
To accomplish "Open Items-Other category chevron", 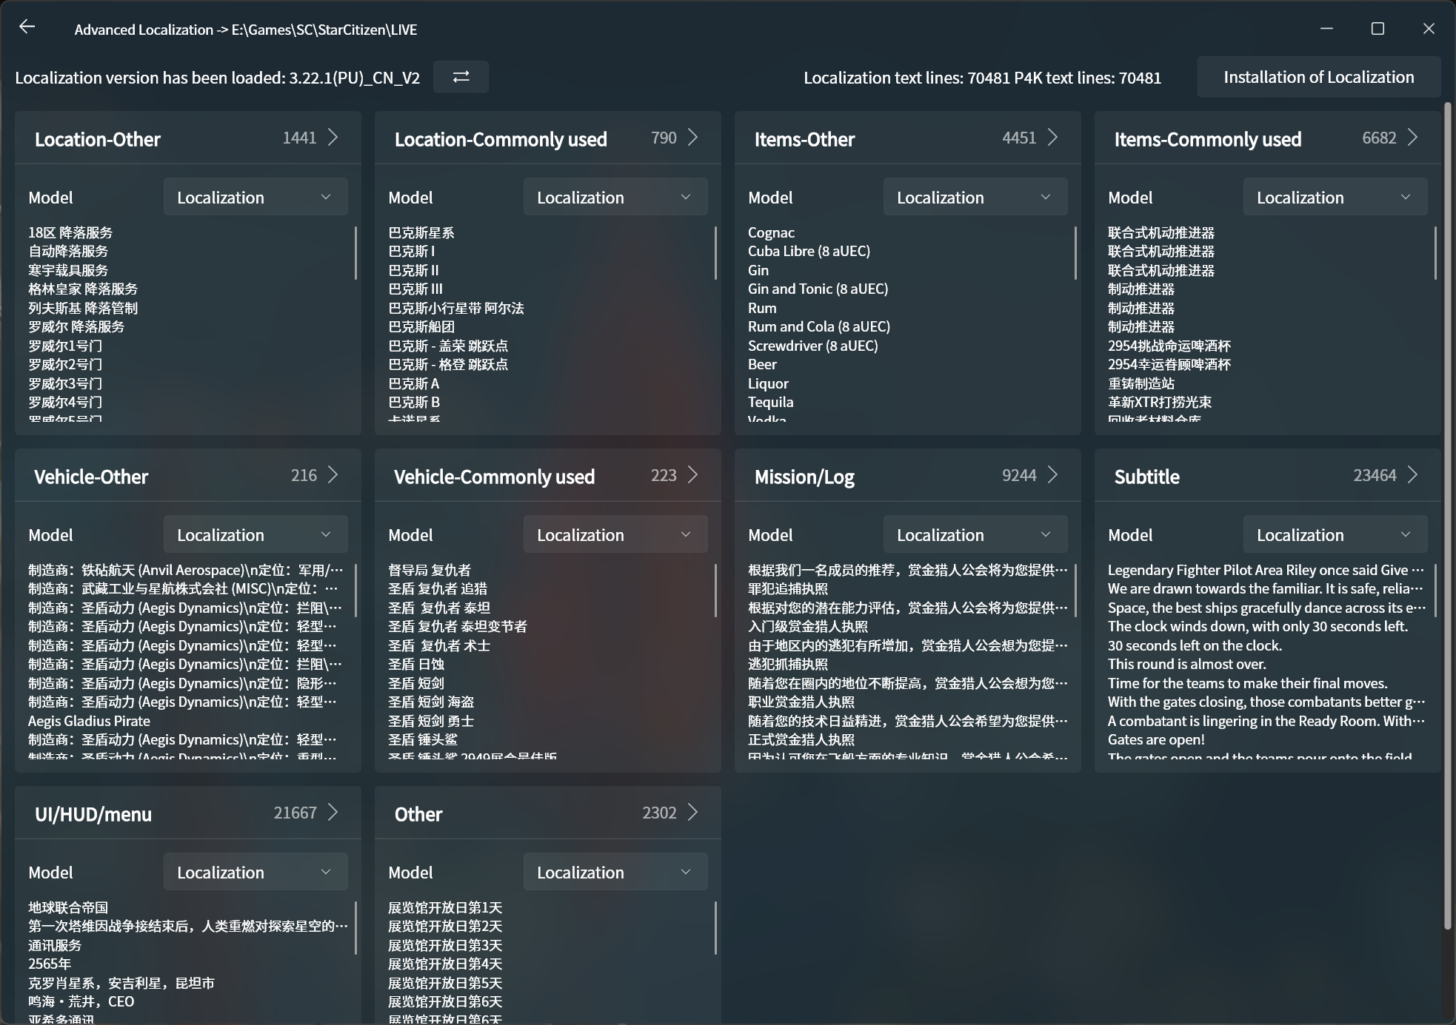I will (1053, 138).
